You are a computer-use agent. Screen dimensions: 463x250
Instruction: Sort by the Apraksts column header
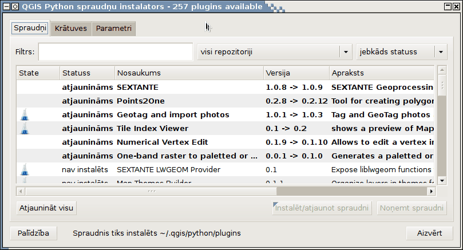(x=382, y=73)
